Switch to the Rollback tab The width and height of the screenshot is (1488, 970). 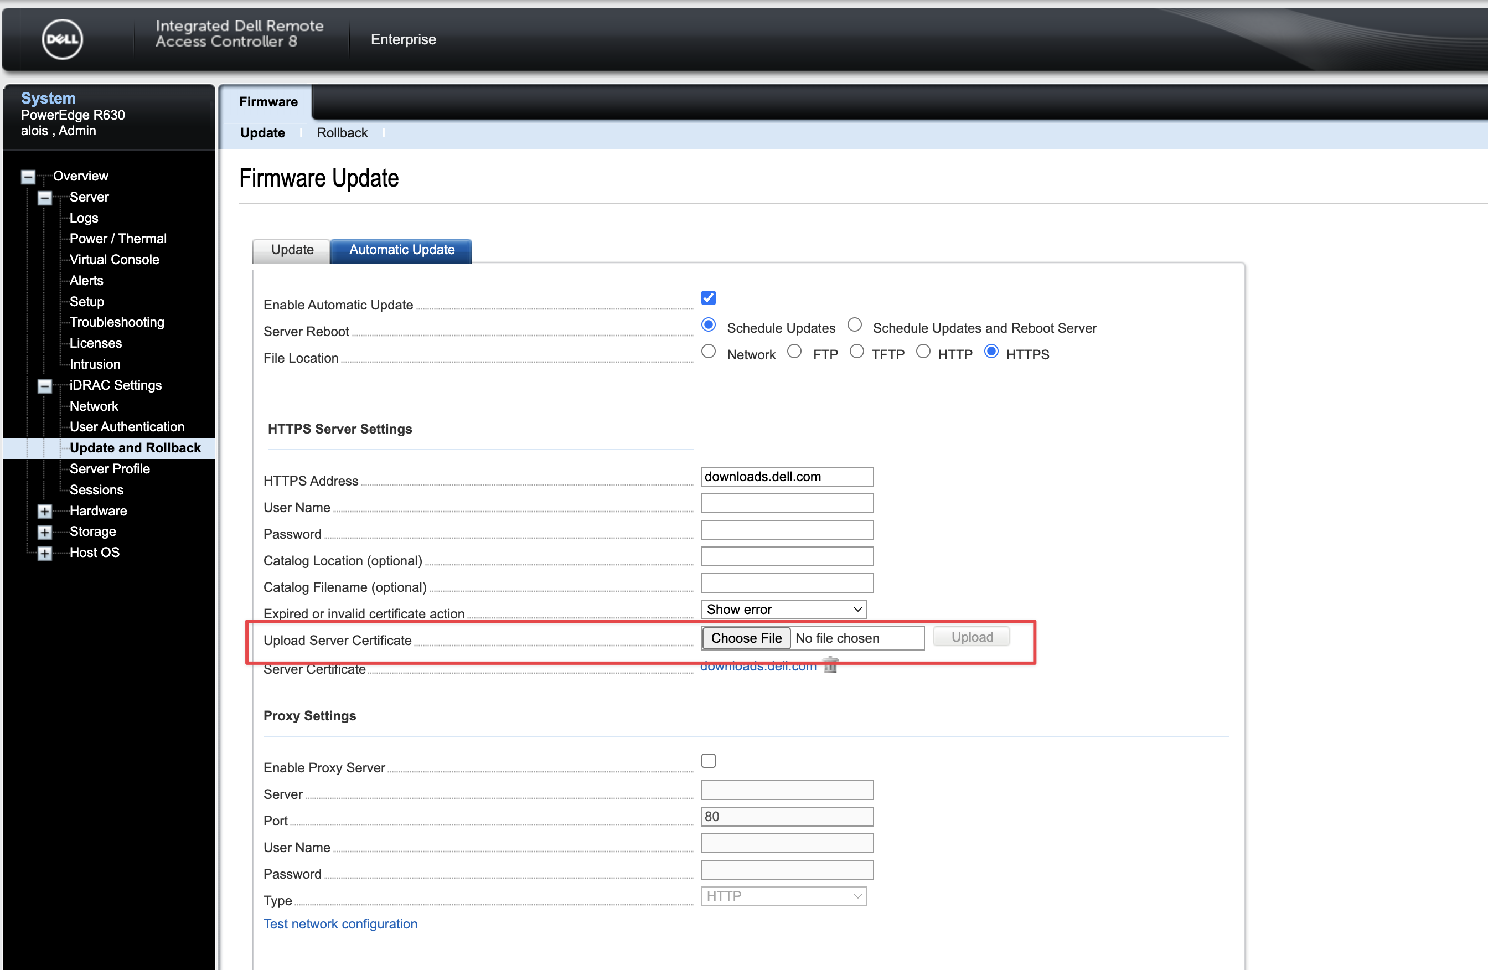pos(342,132)
